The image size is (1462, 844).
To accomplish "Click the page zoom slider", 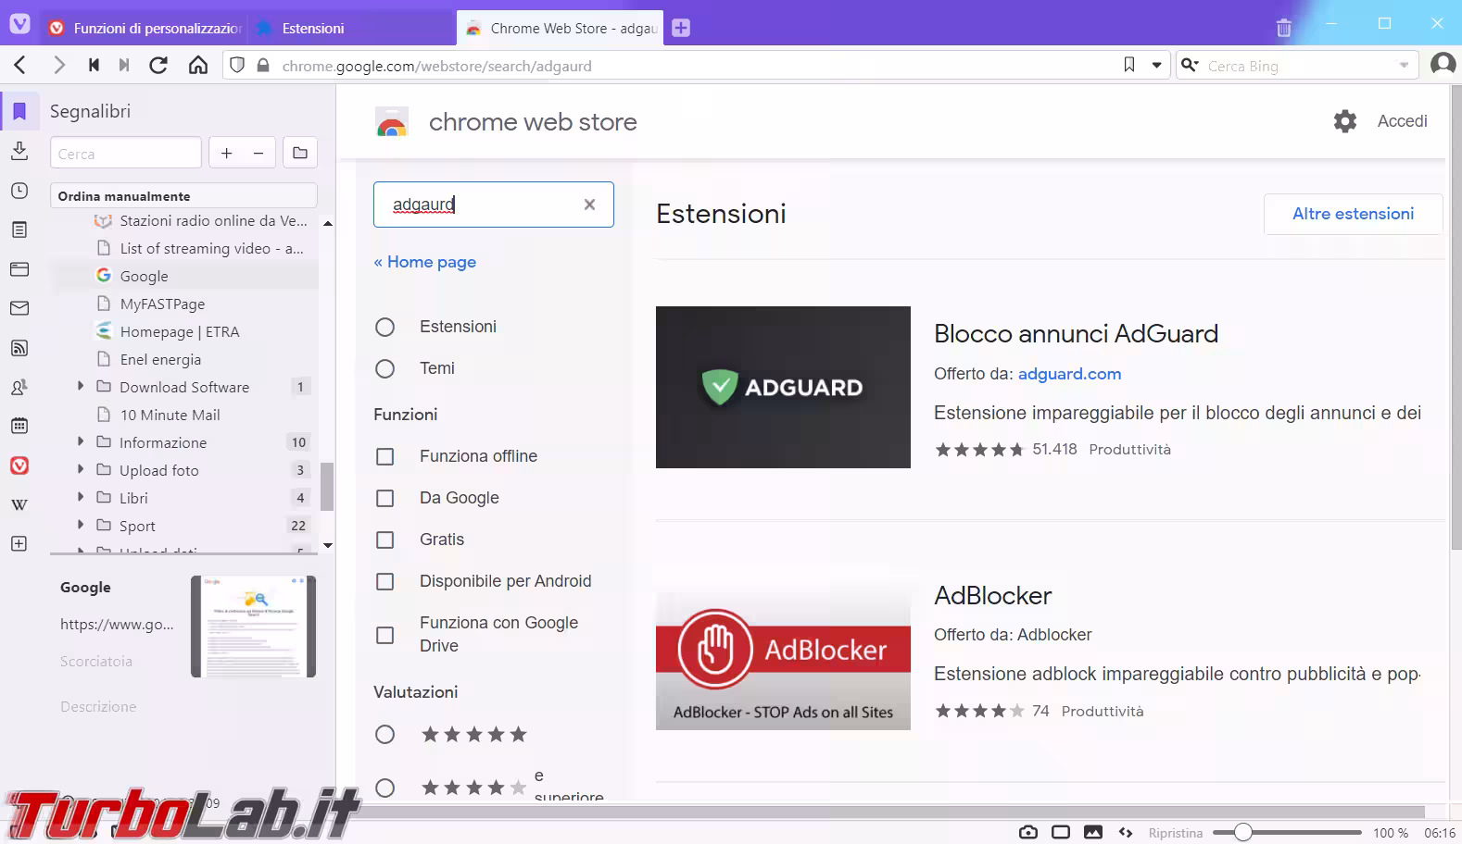I will pyautogui.click(x=1286, y=832).
